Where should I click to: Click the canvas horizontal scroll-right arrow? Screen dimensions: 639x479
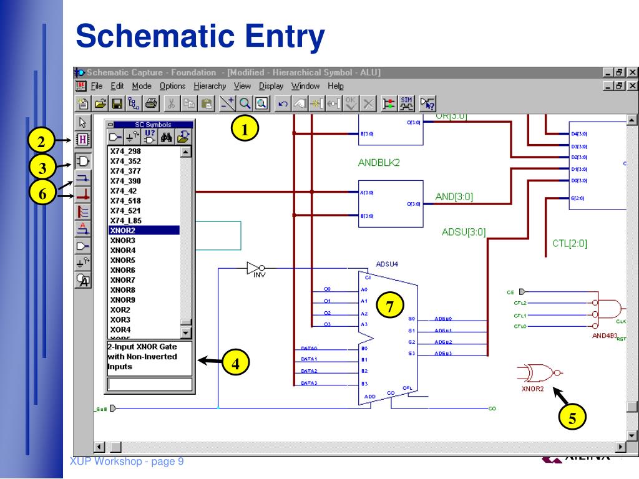(x=620, y=447)
